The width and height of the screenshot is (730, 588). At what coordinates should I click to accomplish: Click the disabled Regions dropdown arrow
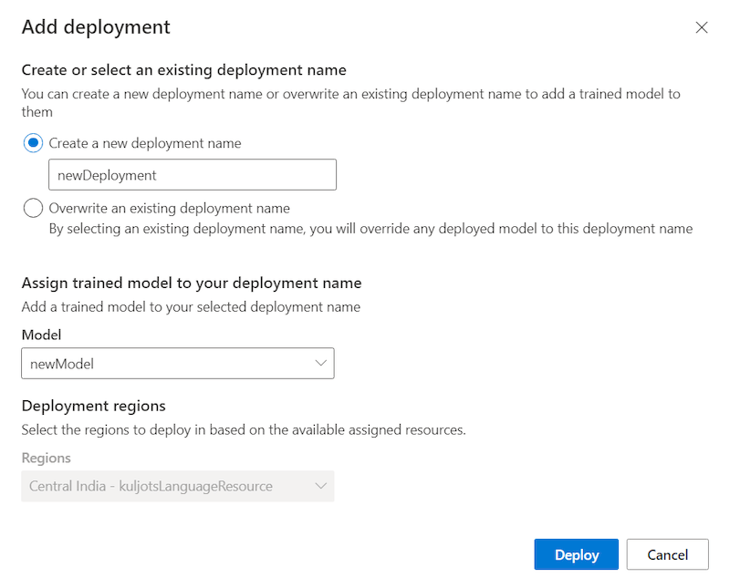click(321, 486)
